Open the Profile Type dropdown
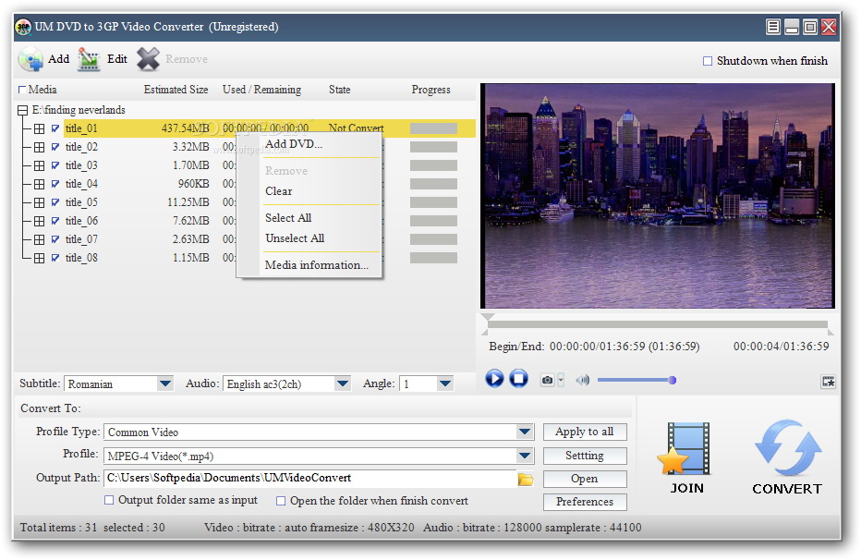Viewport: 861px width, 560px height. 525,432
